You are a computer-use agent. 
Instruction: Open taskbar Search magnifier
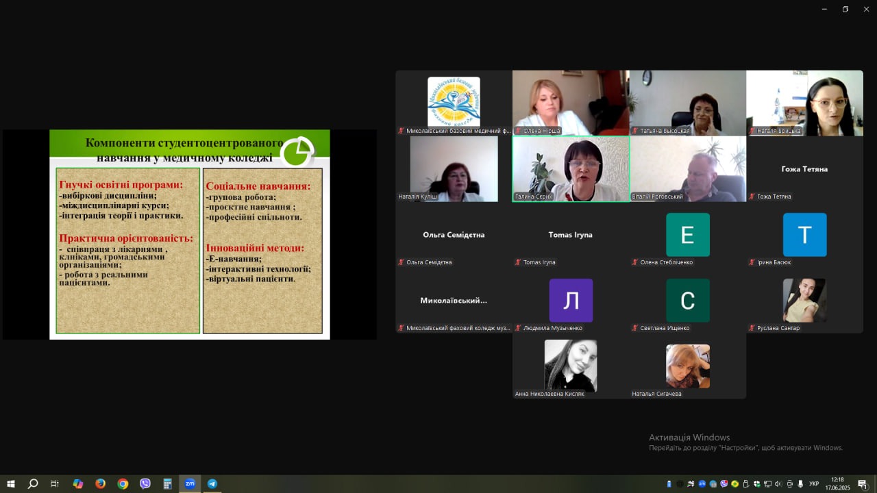(x=32, y=483)
